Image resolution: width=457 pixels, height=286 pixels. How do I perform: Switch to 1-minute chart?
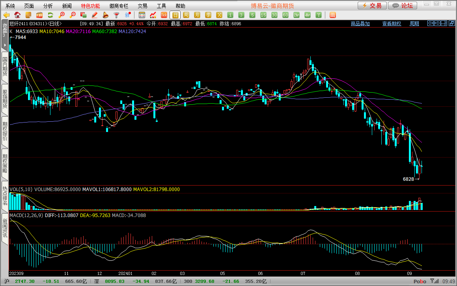click(x=230, y=15)
